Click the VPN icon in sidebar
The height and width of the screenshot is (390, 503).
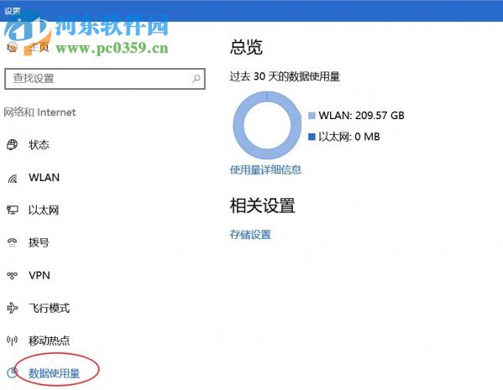[13, 275]
